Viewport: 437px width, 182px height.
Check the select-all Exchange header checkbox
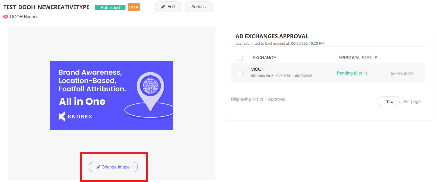240,58
